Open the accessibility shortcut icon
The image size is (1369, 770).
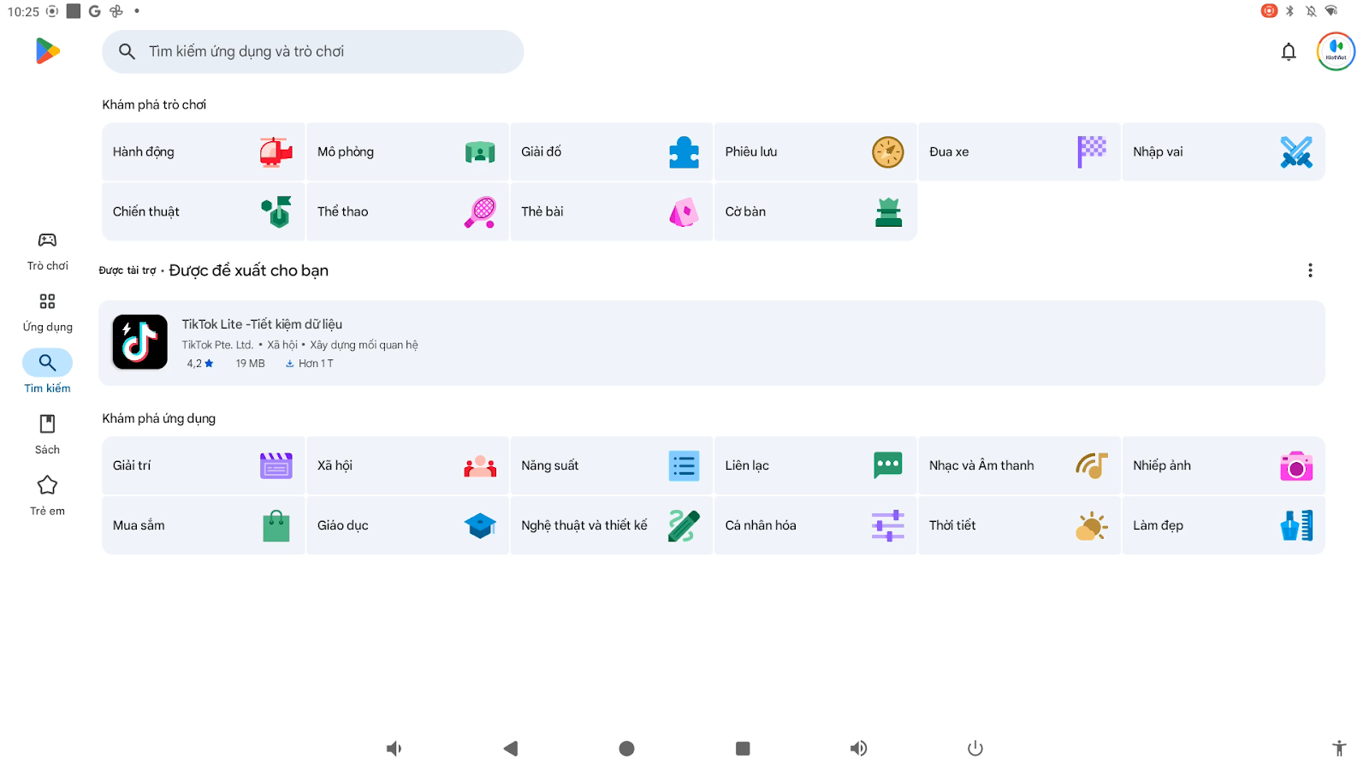1339,749
